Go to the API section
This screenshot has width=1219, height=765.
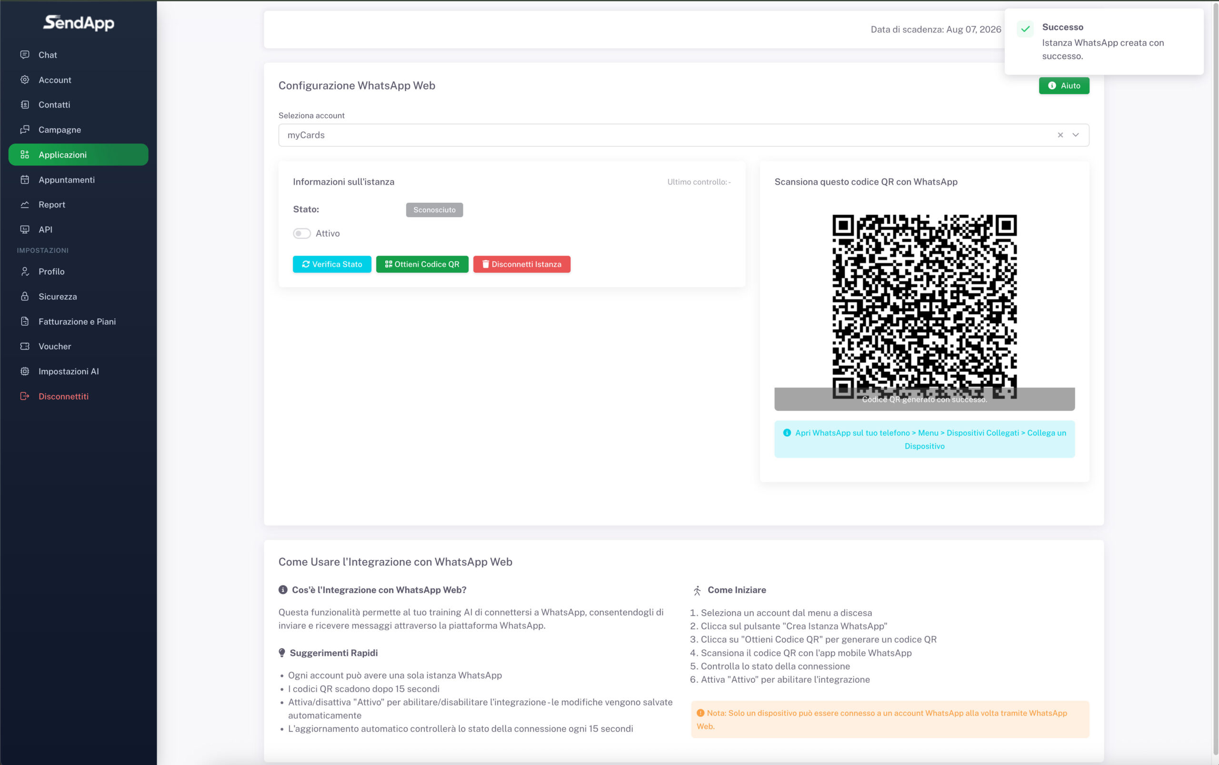coord(79,229)
